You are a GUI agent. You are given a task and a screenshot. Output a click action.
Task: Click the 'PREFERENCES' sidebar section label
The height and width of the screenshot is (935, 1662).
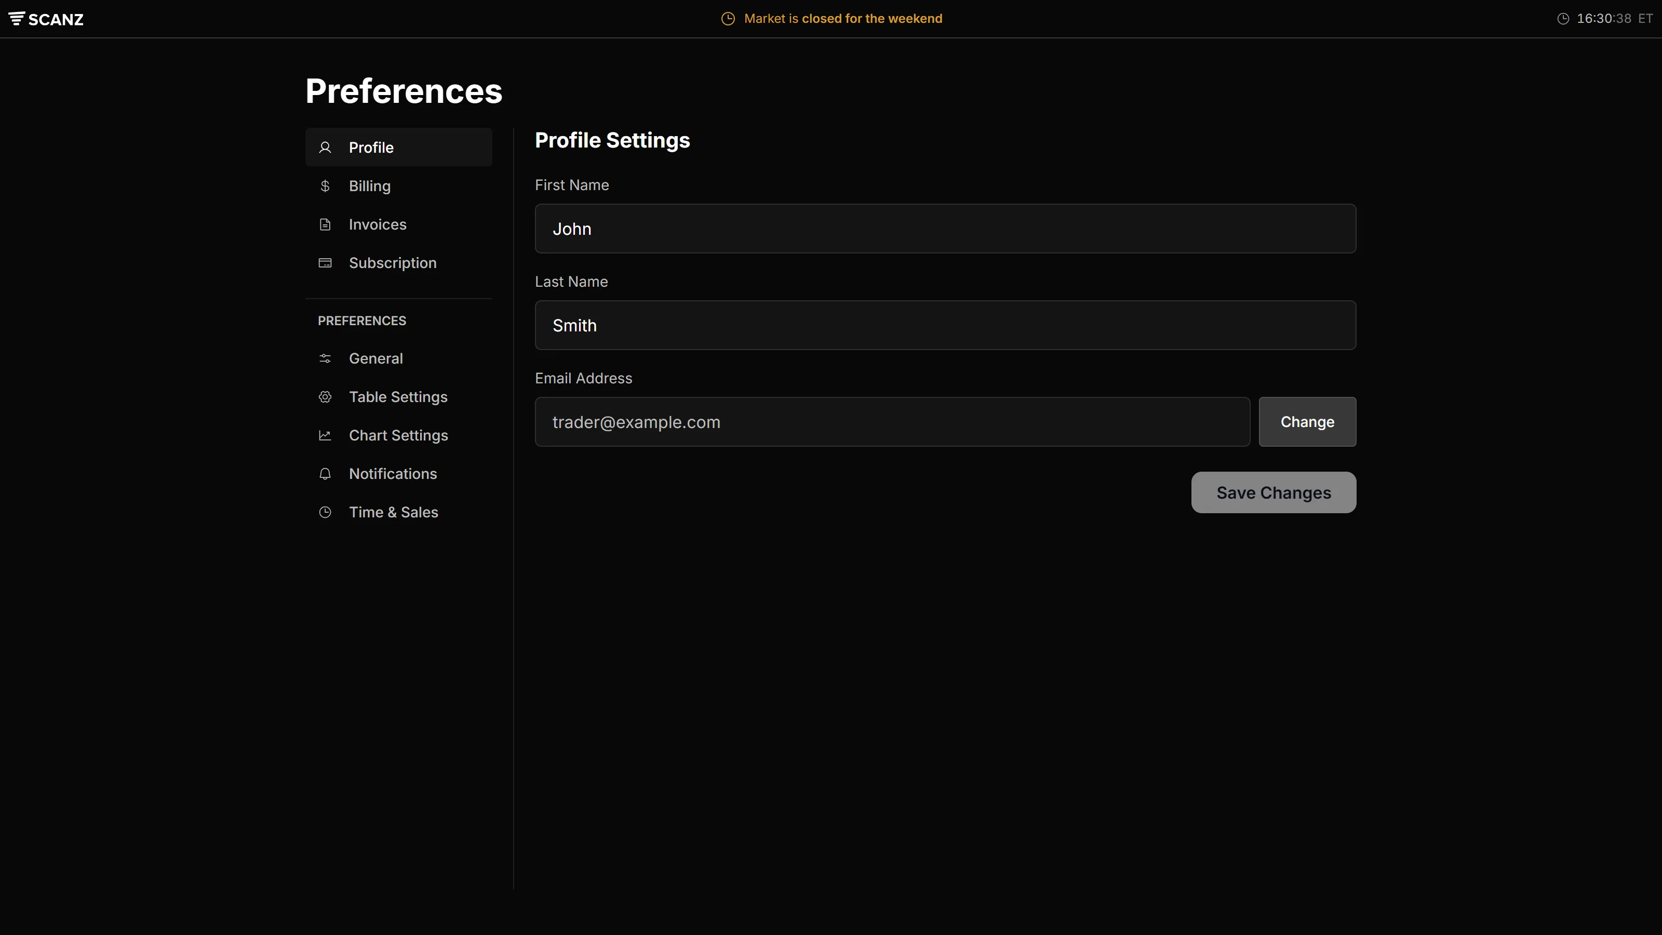[x=362, y=320]
